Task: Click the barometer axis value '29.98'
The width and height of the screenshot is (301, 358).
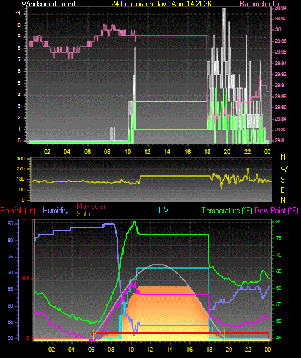Action: (x=281, y=41)
